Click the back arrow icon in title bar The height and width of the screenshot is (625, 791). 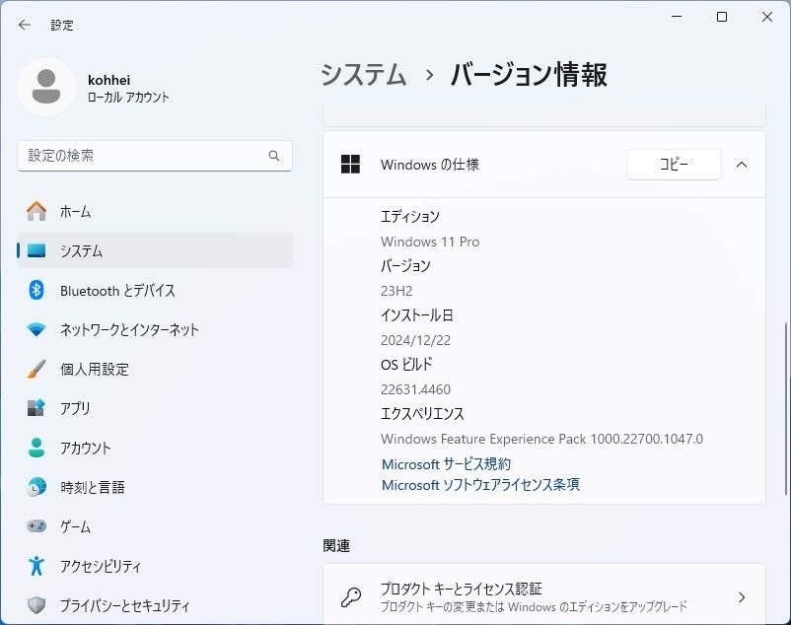(25, 25)
